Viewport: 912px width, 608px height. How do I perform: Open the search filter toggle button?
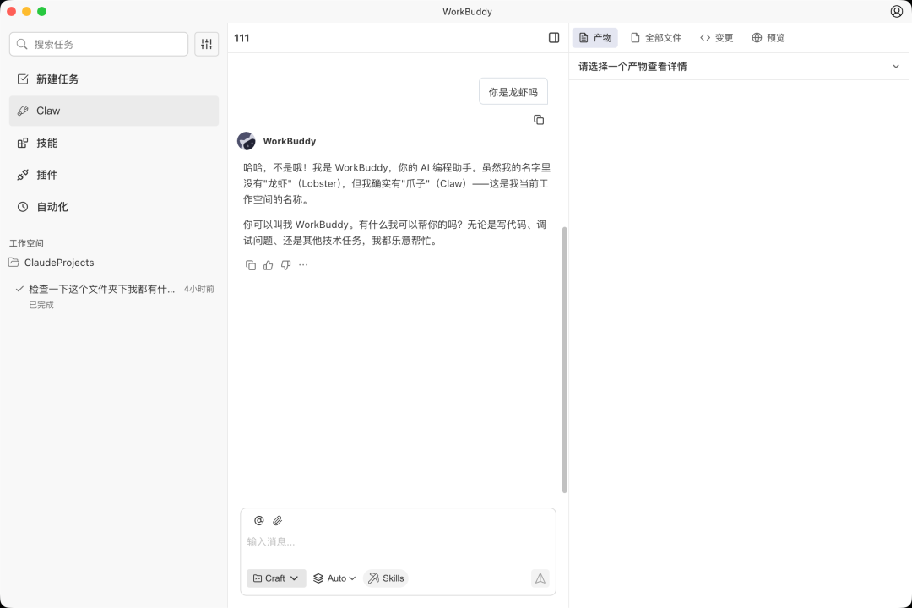pos(206,44)
